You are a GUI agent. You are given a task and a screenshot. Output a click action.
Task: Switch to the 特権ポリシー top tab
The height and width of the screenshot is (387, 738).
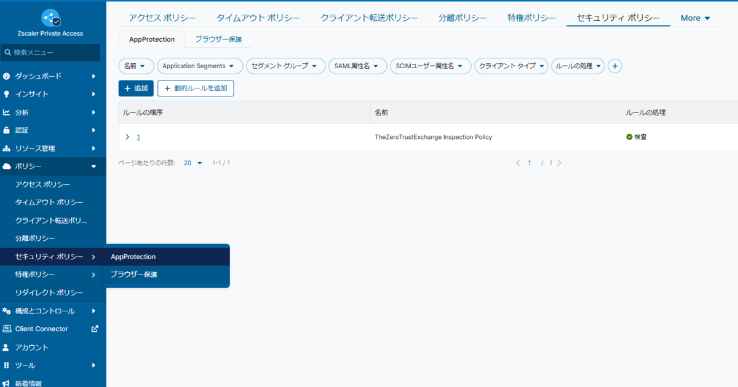532,18
